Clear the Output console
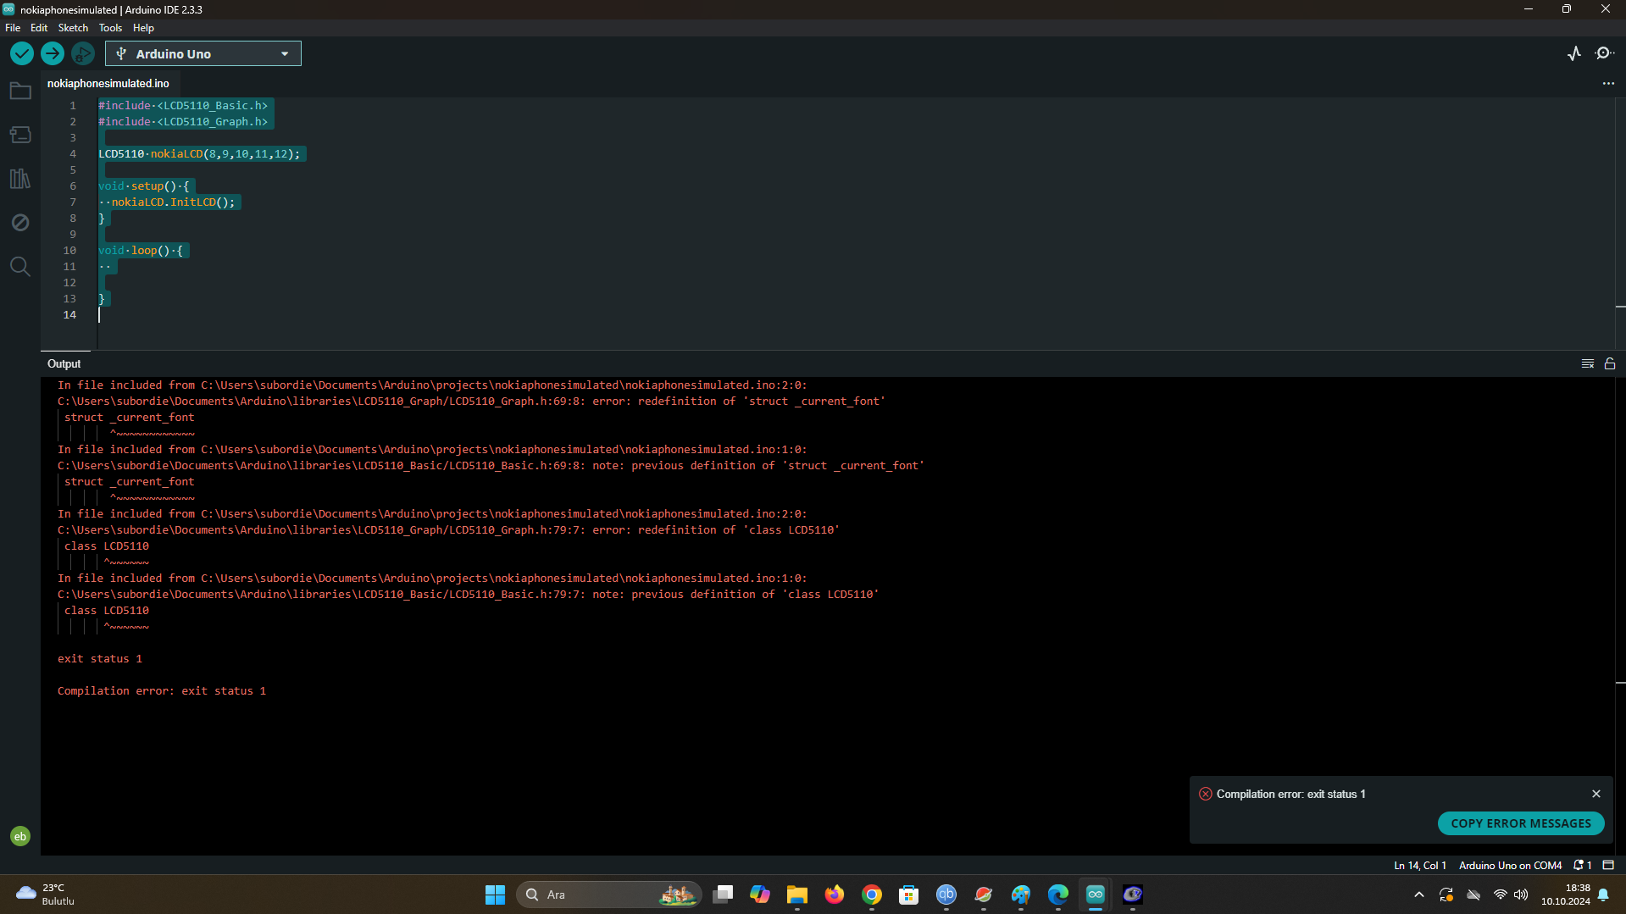 pyautogui.click(x=1587, y=363)
